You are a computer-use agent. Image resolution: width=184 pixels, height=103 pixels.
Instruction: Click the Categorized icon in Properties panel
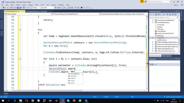(x=151, y=64)
